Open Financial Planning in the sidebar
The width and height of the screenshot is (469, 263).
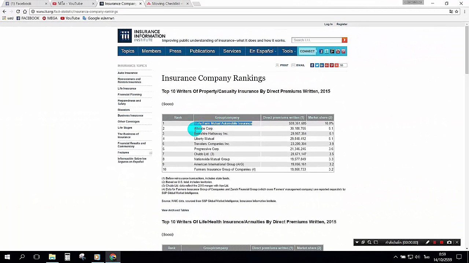point(129,95)
